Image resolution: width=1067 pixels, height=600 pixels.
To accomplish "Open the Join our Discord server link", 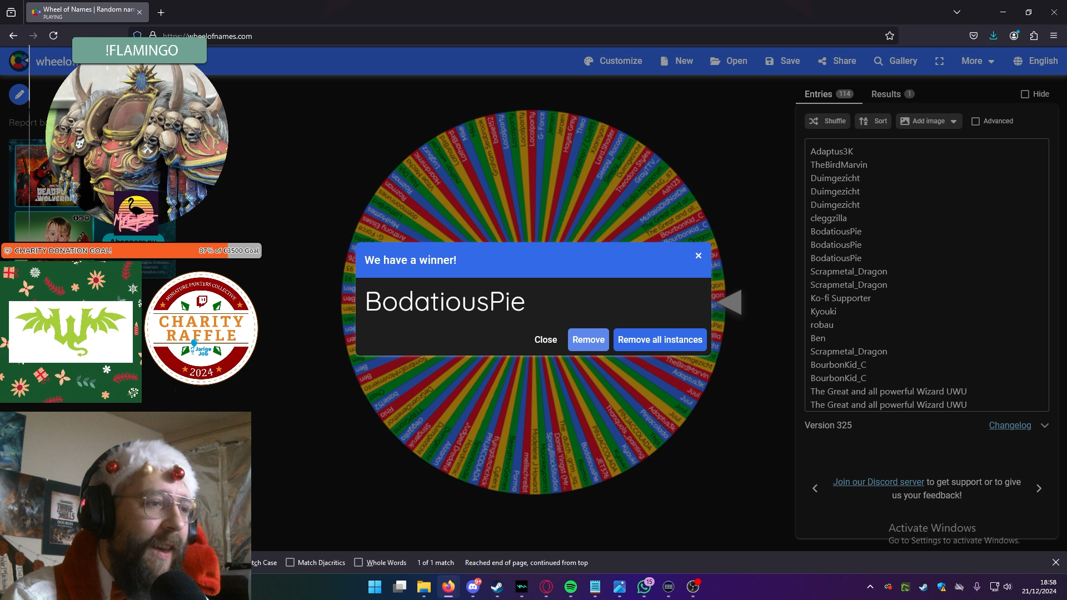I will [878, 482].
